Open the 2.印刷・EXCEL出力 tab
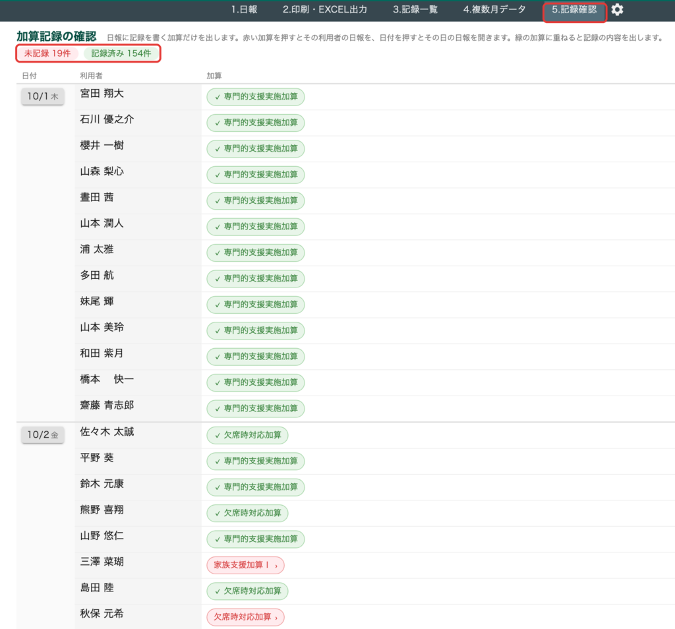Image resolution: width=675 pixels, height=629 pixels. tap(325, 9)
